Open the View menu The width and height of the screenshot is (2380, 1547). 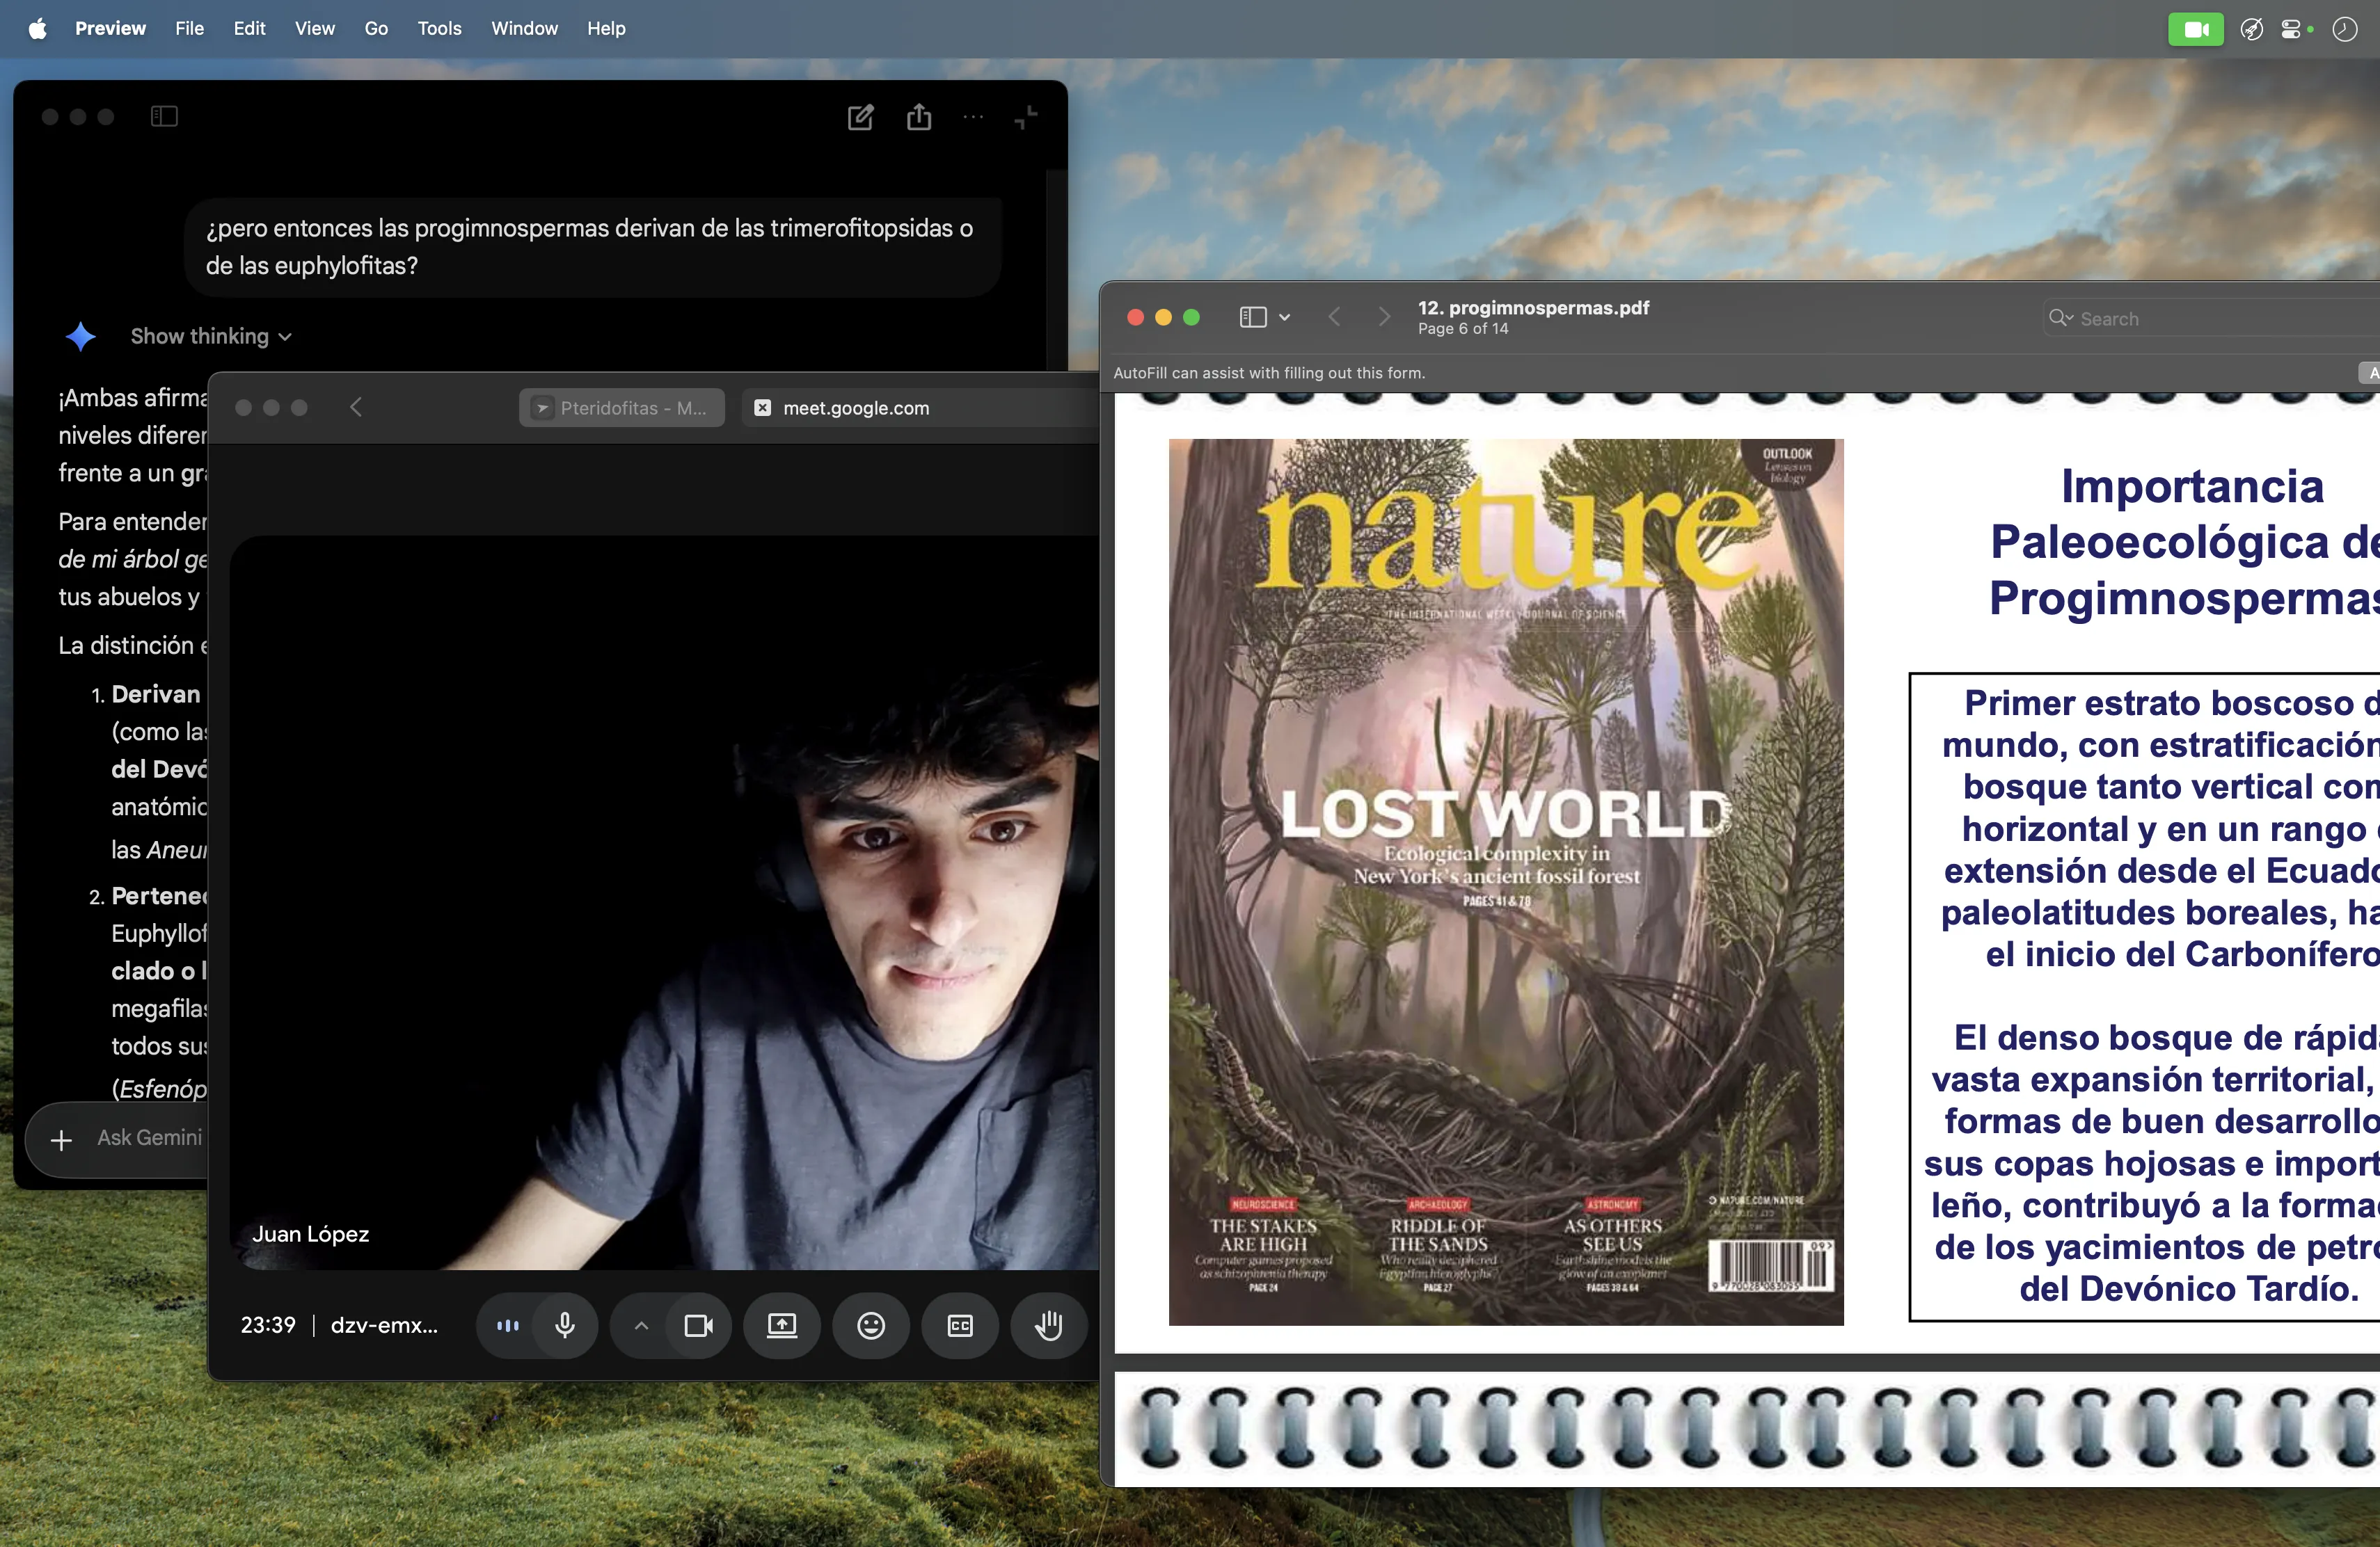pyautogui.click(x=314, y=28)
